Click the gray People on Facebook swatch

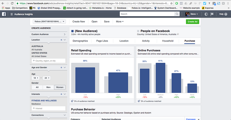point(138,31)
